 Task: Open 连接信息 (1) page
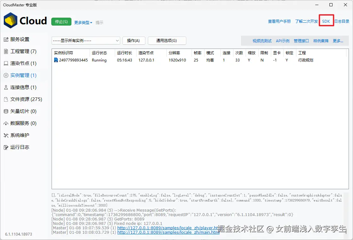(23, 87)
